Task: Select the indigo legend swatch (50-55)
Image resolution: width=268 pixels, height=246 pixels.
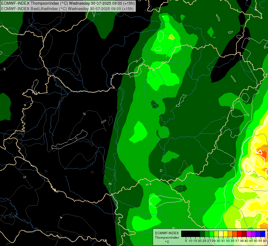Action: [258, 234]
